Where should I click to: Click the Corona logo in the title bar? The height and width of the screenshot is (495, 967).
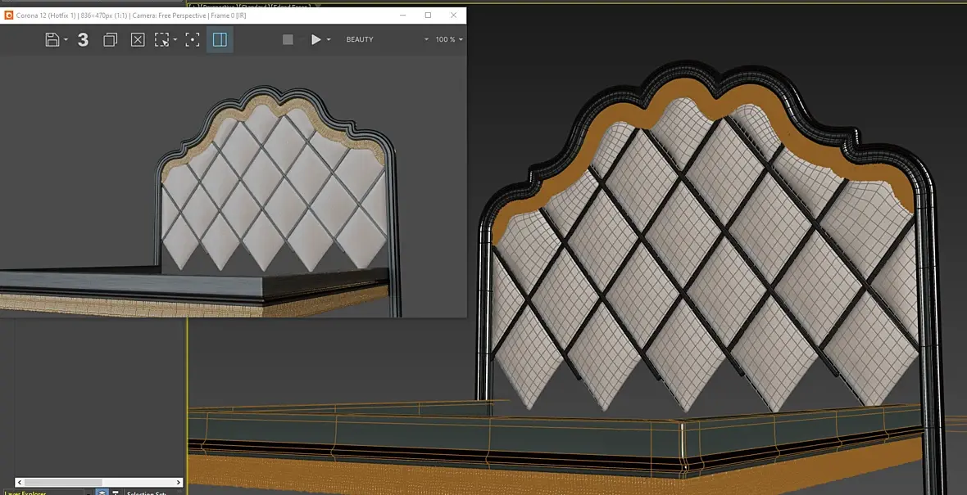9,16
